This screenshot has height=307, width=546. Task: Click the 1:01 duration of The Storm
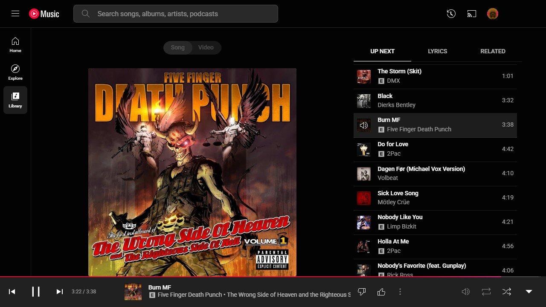[508, 76]
